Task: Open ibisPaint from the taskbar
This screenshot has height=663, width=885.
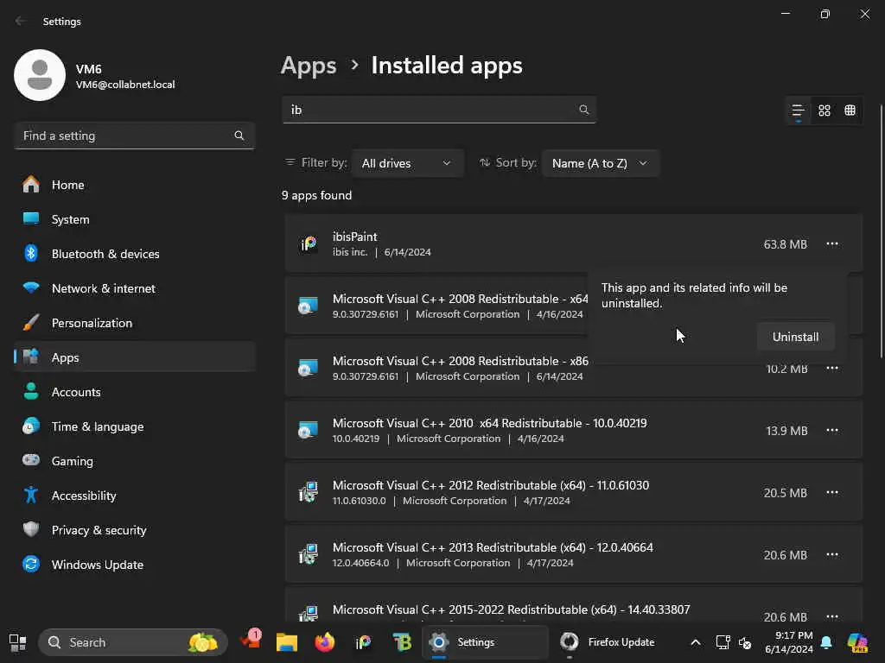Action: (x=363, y=642)
